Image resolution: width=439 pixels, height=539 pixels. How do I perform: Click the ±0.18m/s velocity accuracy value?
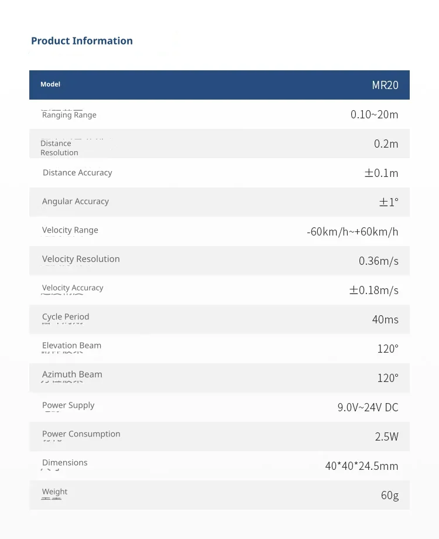point(373,290)
